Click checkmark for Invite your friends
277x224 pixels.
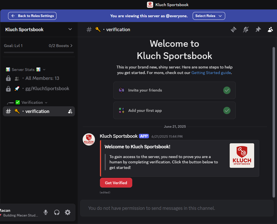click(227, 90)
